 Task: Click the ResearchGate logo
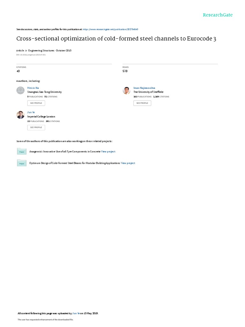tap(218, 15)
